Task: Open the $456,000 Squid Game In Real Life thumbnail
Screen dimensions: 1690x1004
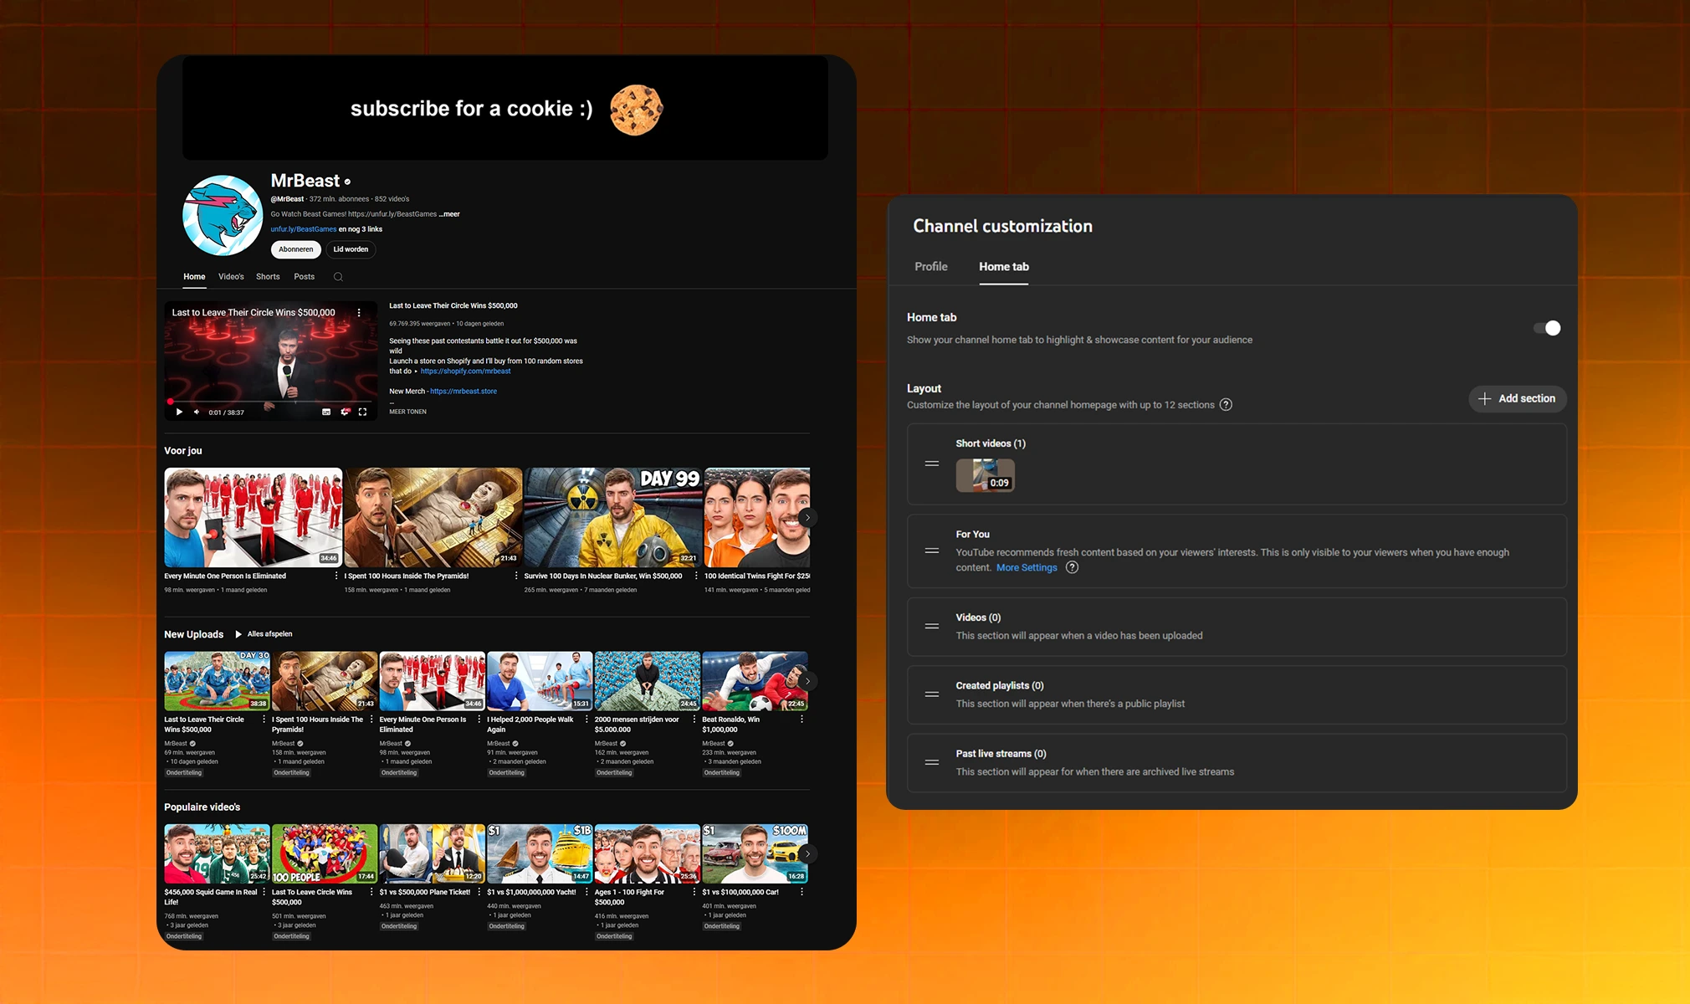Action: pyautogui.click(x=217, y=853)
